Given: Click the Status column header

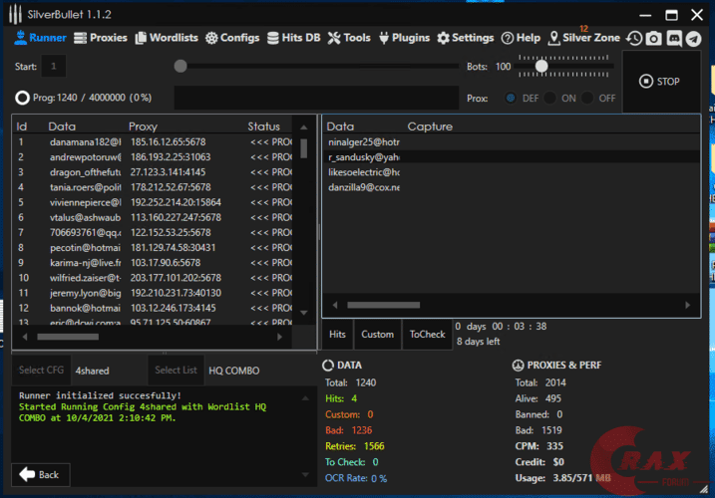Looking at the screenshot, I should click(x=264, y=126).
